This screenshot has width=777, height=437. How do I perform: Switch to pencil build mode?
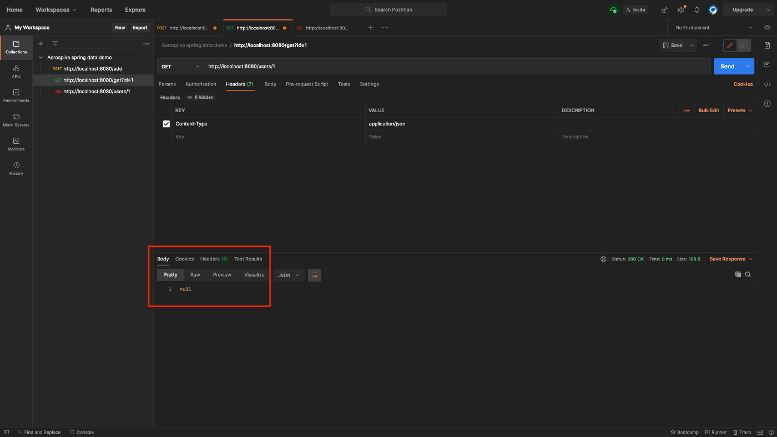click(730, 45)
